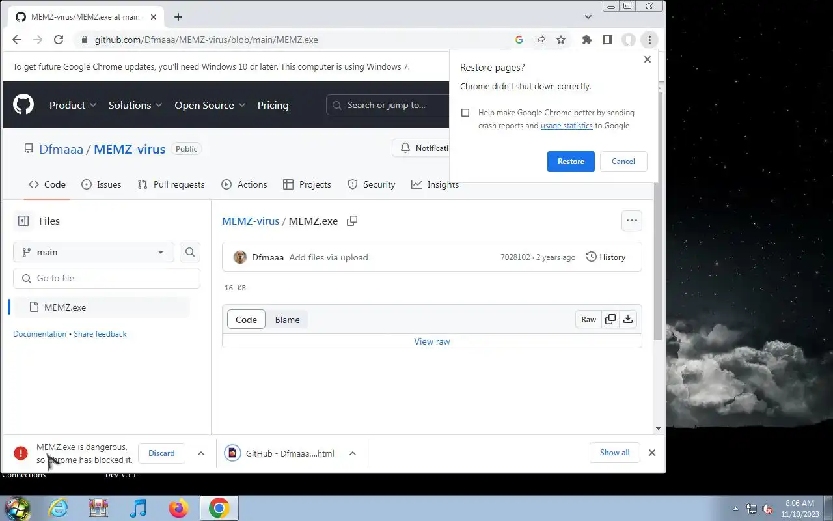The height and width of the screenshot is (521, 833).
Task: Follow the View raw link
Action: 432,341
